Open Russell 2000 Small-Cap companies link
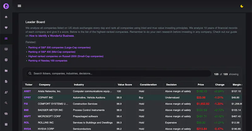Screen dimensions: 252x131 click(66, 56)
